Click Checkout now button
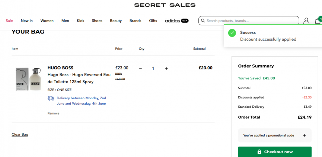 [x=275, y=152]
